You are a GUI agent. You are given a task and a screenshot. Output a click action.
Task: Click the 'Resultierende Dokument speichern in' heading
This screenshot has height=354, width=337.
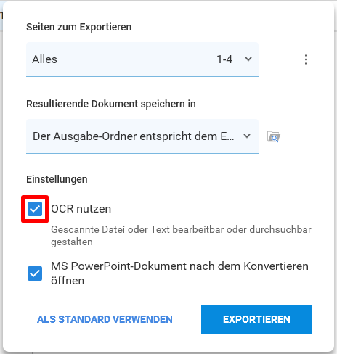tap(111, 104)
